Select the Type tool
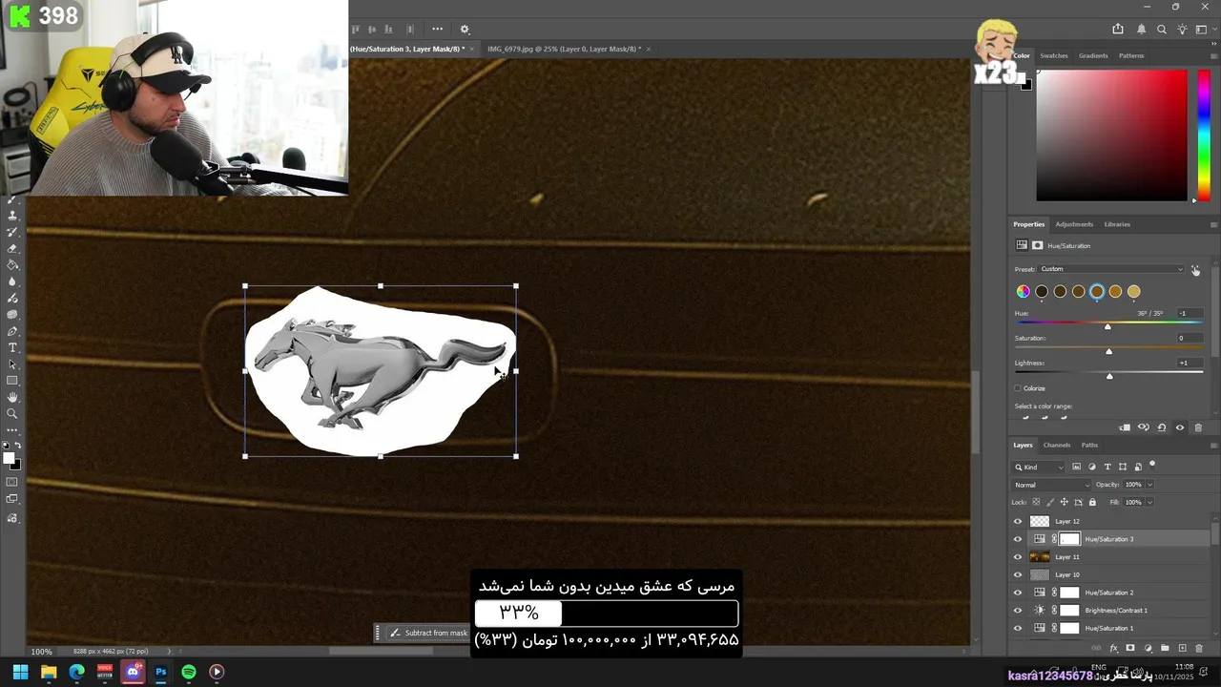1221x687 pixels. tap(12, 348)
